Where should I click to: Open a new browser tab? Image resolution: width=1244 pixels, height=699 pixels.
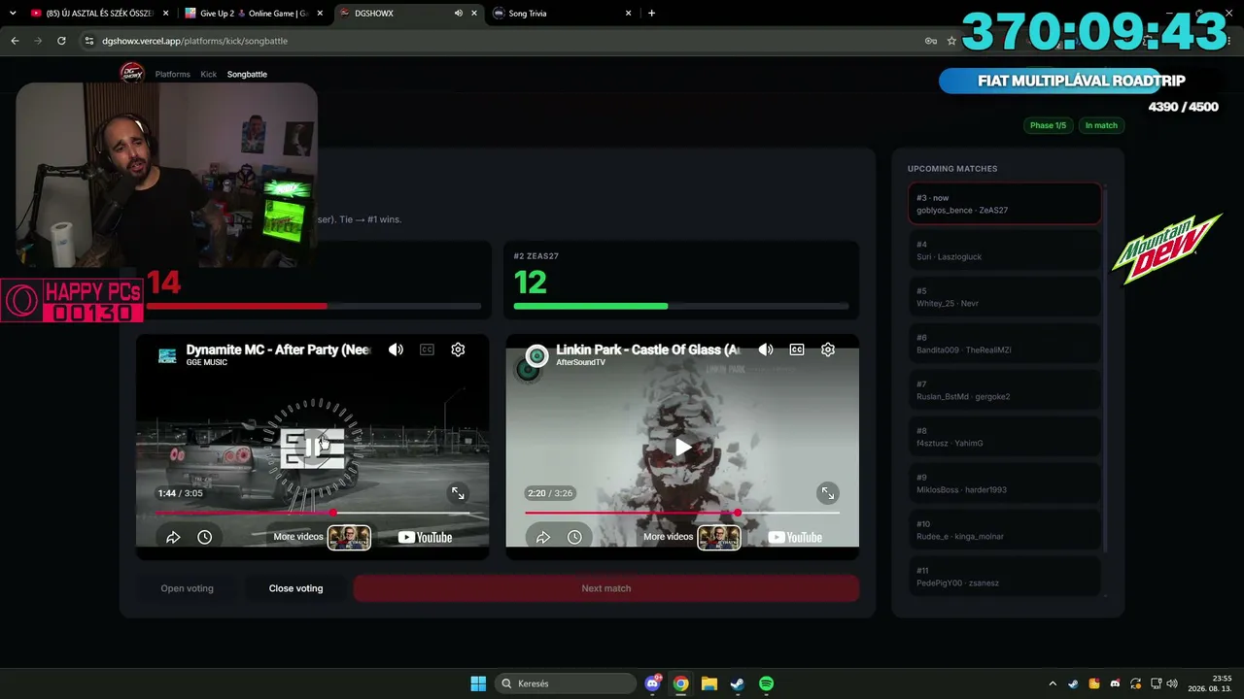click(651, 14)
